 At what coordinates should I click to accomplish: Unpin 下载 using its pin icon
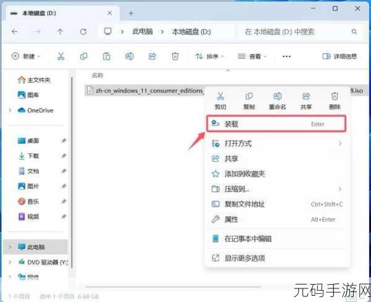(x=64, y=156)
